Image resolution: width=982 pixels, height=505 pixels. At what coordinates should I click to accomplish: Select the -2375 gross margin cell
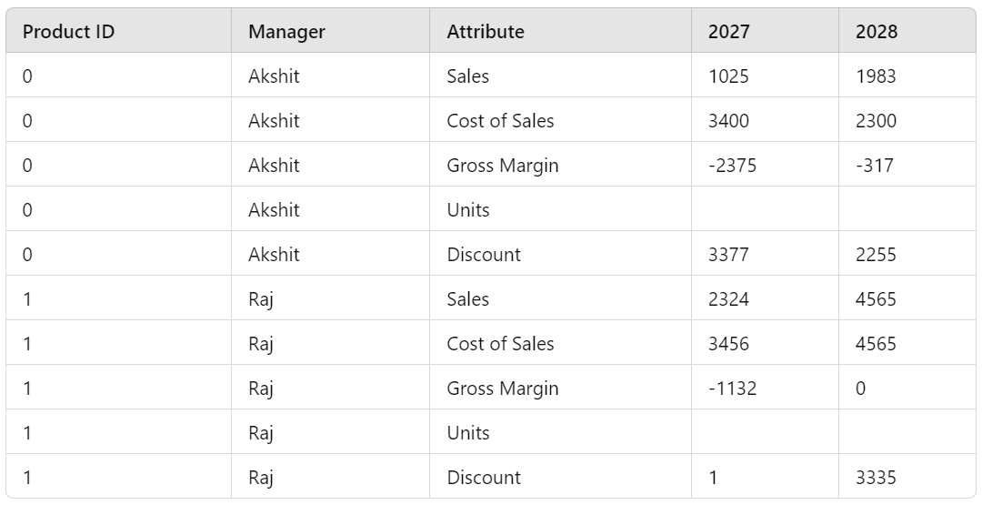tap(732, 166)
